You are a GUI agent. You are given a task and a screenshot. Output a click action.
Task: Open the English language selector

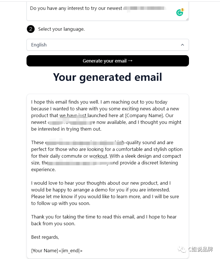(x=107, y=45)
